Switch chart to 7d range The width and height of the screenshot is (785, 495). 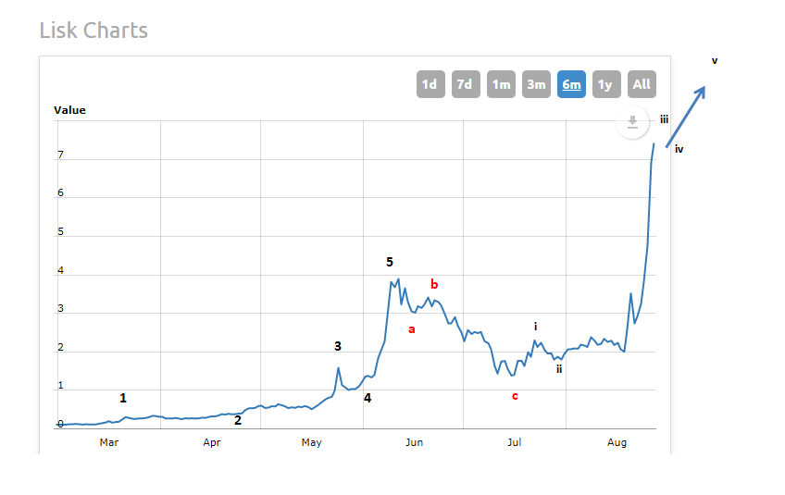click(465, 84)
